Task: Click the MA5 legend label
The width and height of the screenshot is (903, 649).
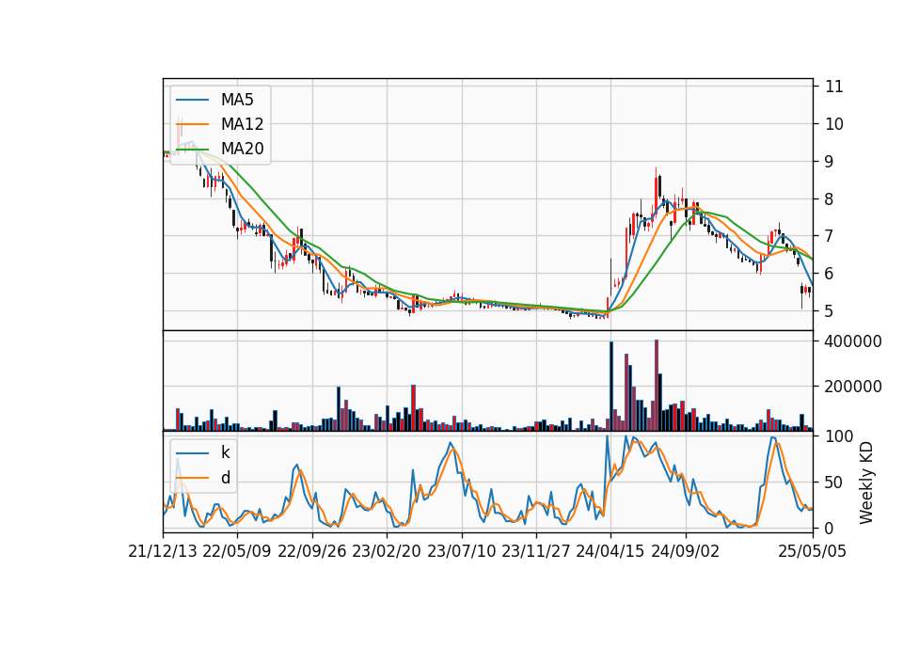Action: point(237,100)
